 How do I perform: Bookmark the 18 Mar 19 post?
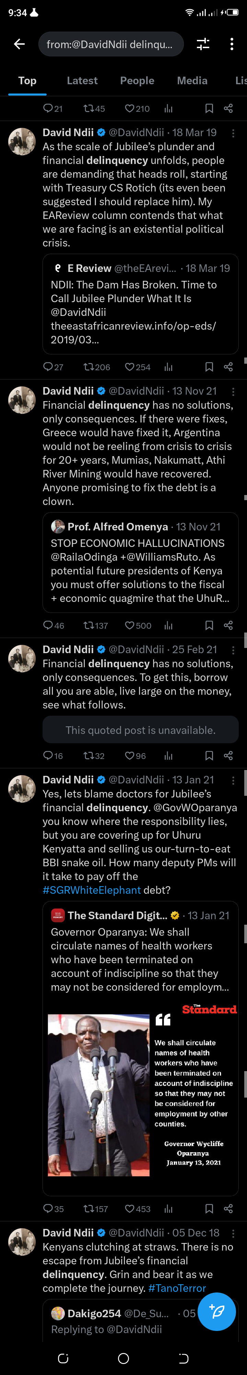209,367
